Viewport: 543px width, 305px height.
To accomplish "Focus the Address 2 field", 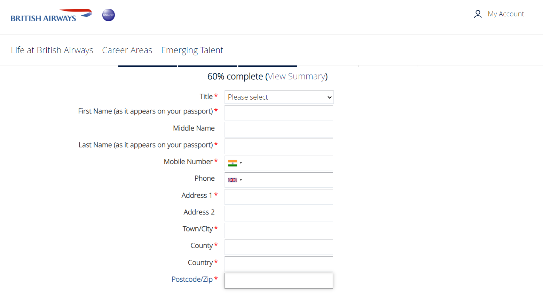I will tap(279, 214).
